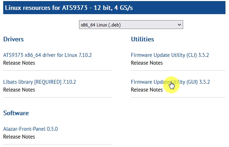This screenshot has height=147, width=229.
Task: Click the Drivers section heading
Action: point(13,39)
